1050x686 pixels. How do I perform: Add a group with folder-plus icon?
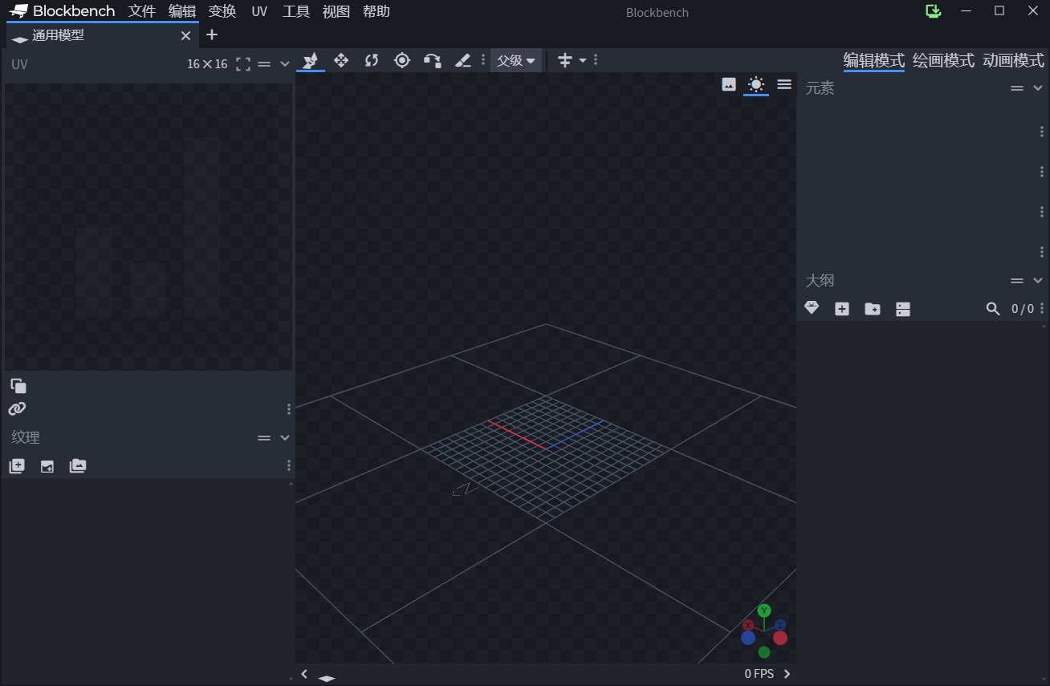[873, 309]
